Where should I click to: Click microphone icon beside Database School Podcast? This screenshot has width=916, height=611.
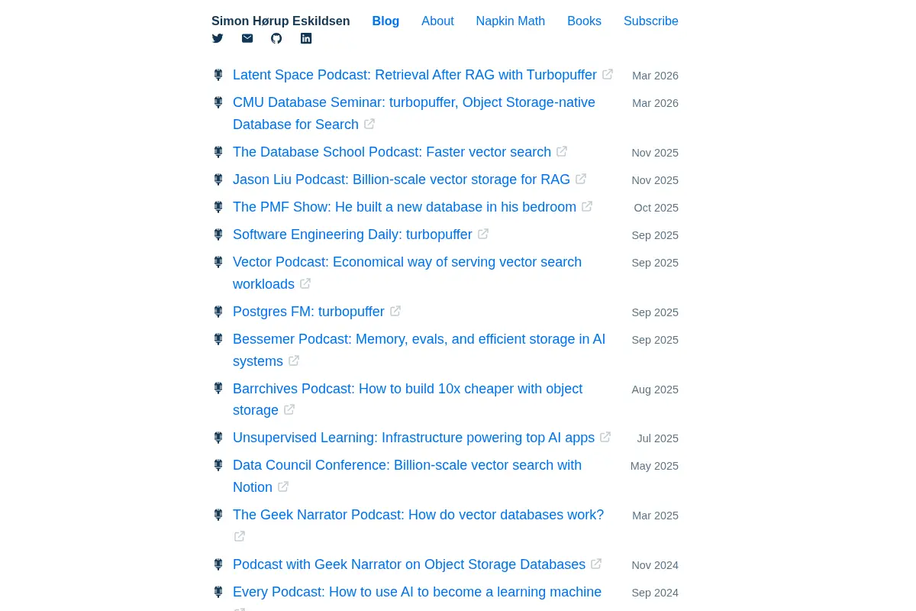click(x=218, y=152)
